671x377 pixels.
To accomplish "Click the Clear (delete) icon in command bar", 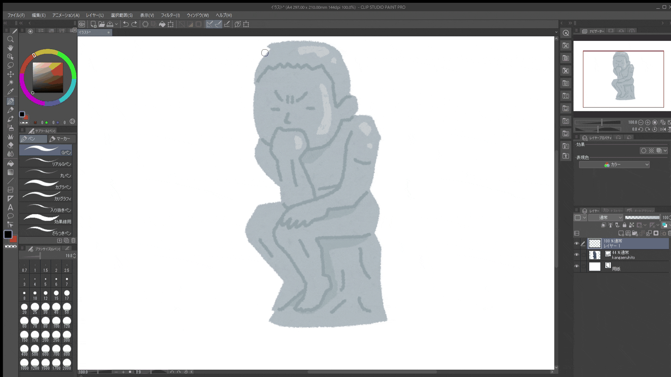I will [x=145, y=24].
